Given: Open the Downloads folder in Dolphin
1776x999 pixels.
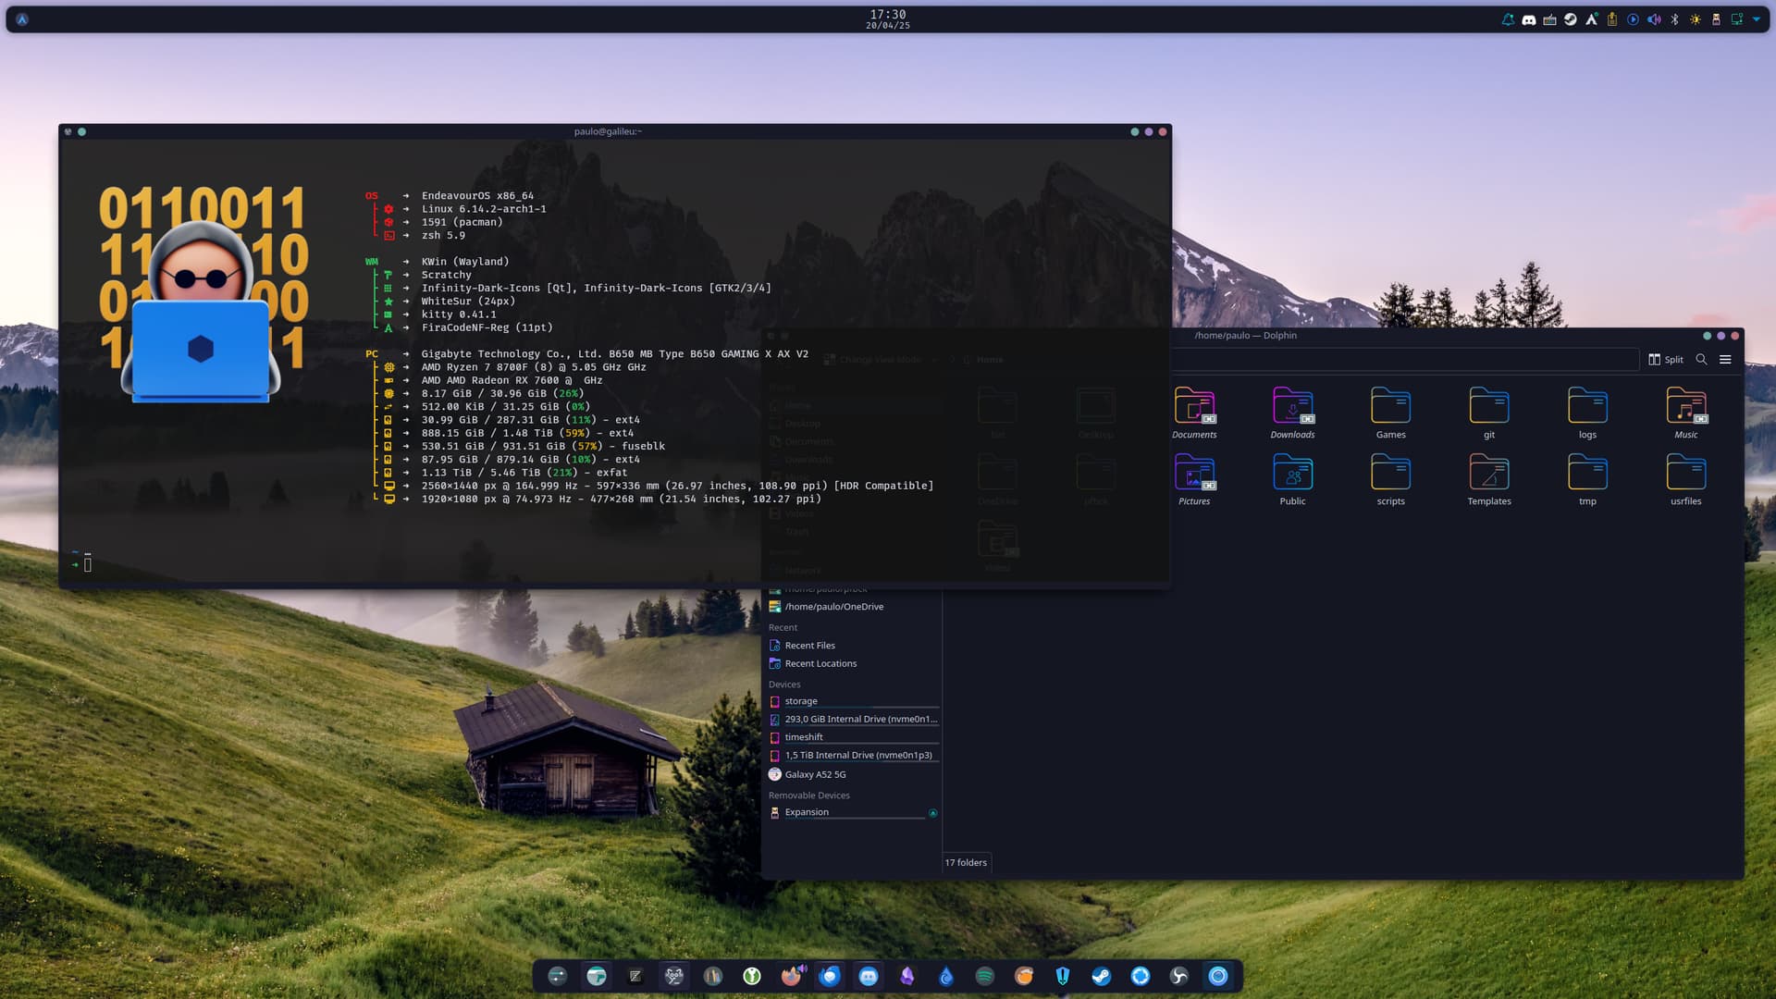Looking at the screenshot, I should pos(1292,413).
